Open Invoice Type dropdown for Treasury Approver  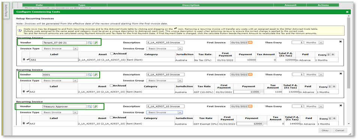click(x=60, y=112)
